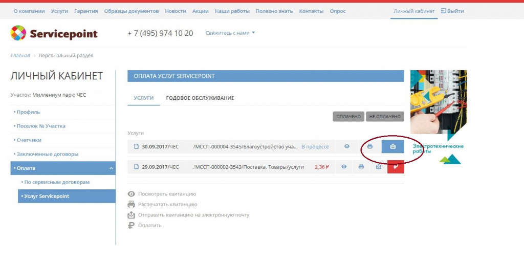The image size is (524, 263).
Task: Click the Оплатить legend text
Action: (x=150, y=226)
